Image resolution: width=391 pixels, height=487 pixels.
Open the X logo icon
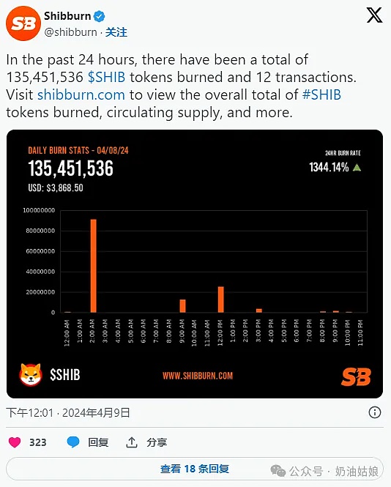[x=374, y=15]
